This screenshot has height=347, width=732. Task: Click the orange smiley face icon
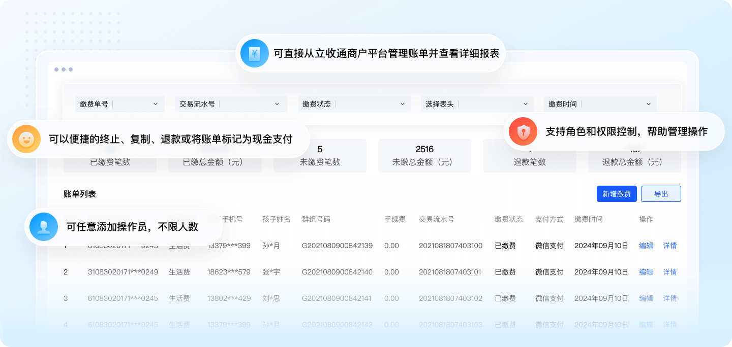pos(26,139)
